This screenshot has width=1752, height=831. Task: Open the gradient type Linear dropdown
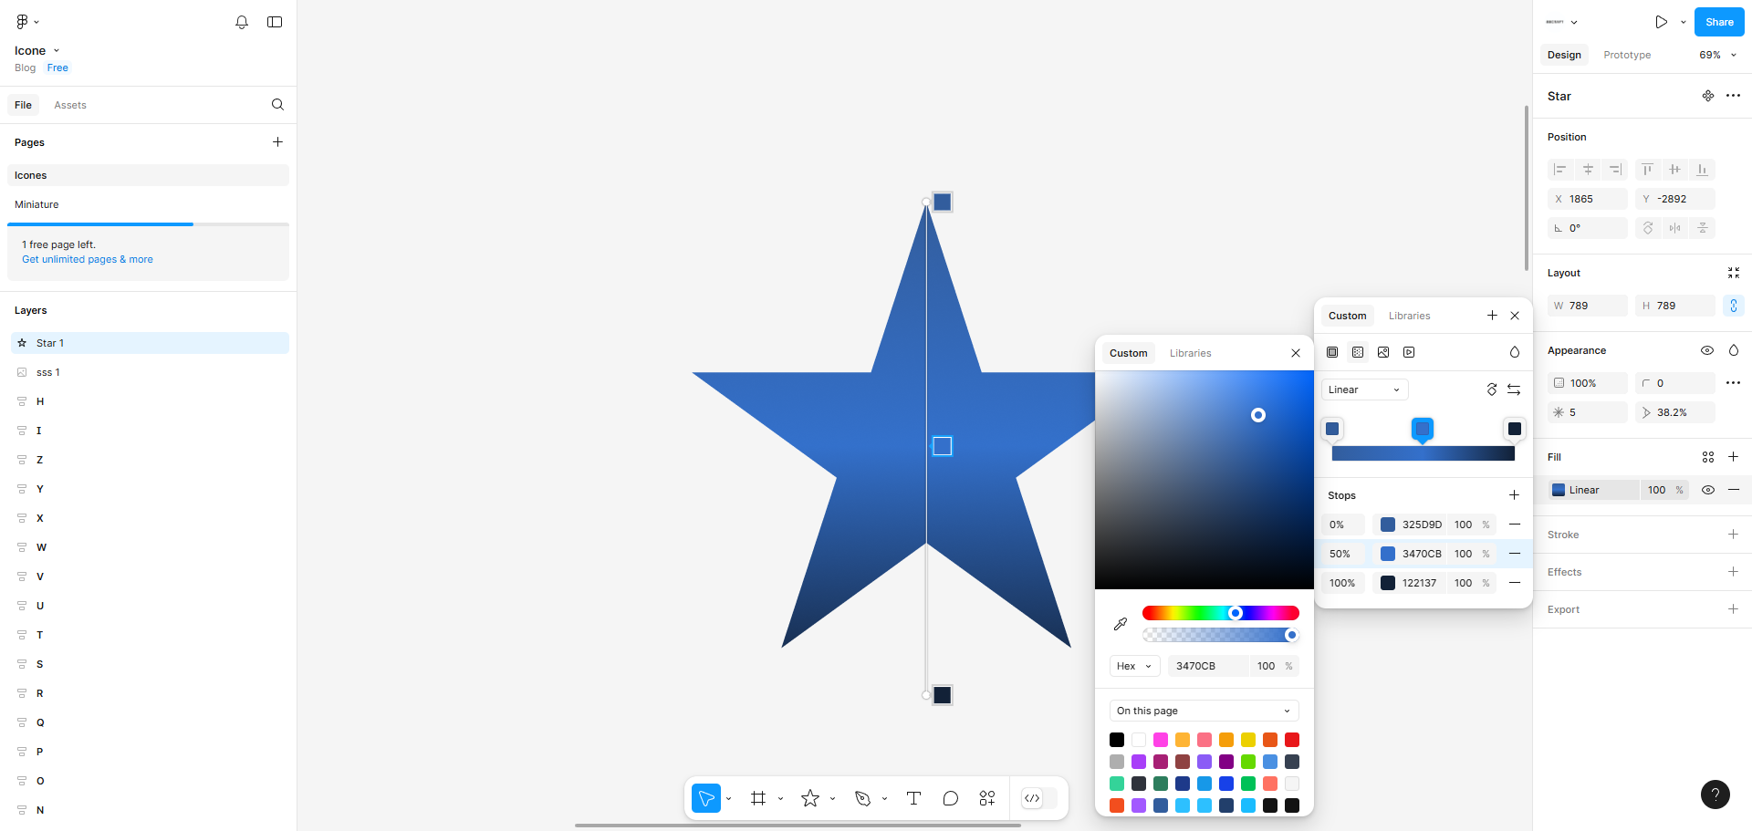click(1364, 390)
